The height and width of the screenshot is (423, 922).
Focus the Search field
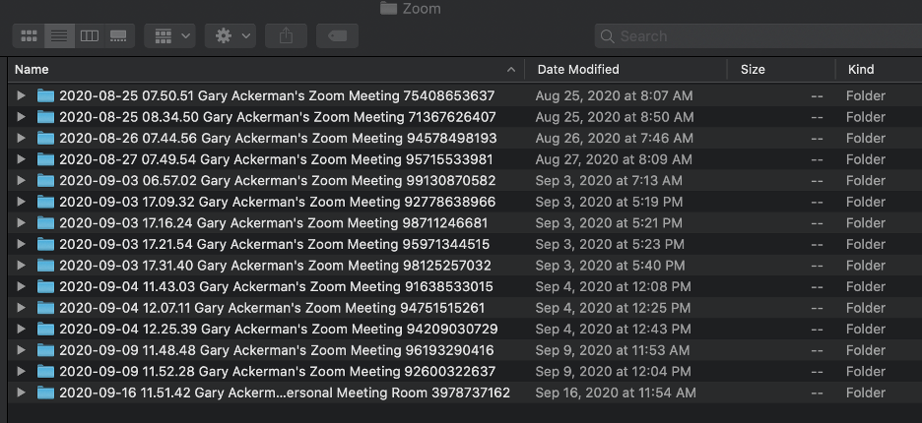[758, 35]
